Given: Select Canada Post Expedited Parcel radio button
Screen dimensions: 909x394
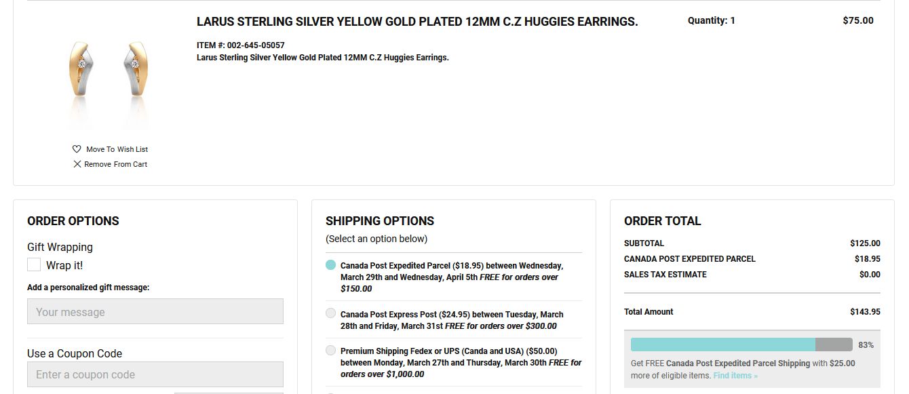Looking at the screenshot, I should [330, 265].
